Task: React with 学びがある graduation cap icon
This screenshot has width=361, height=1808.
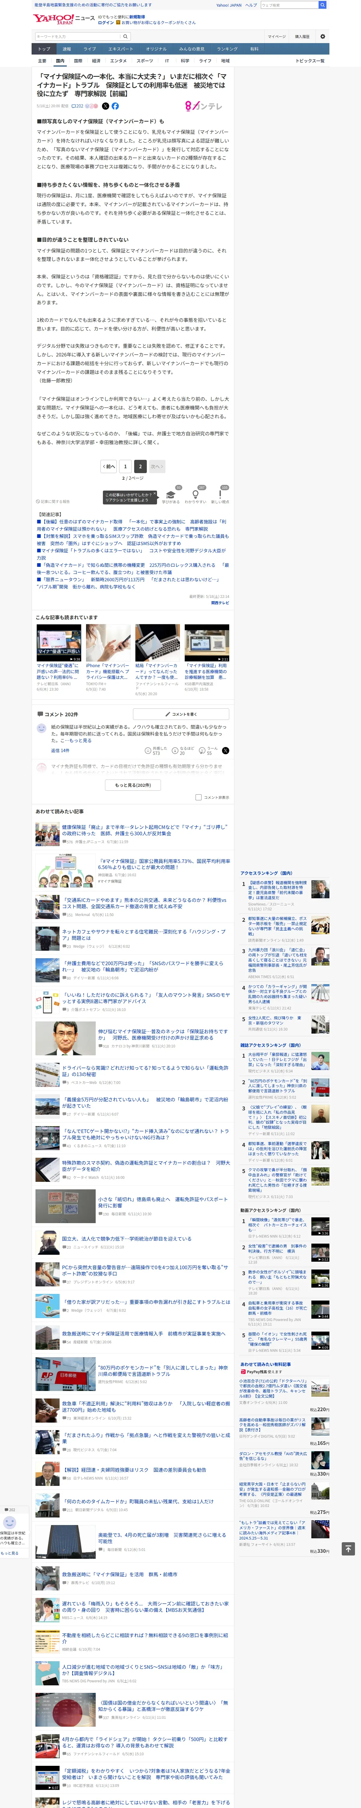Action: (x=170, y=495)
